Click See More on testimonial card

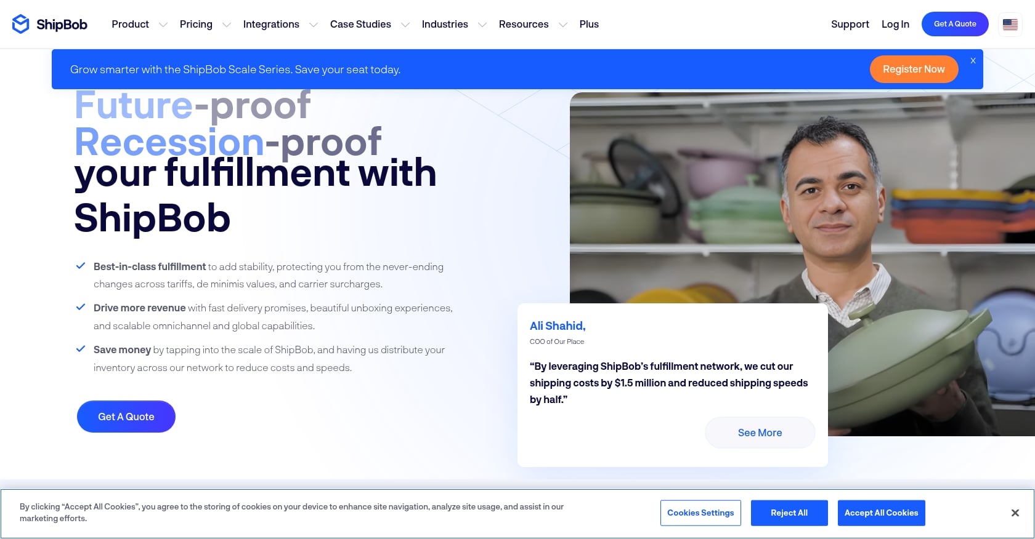click(x=760, y=433)
